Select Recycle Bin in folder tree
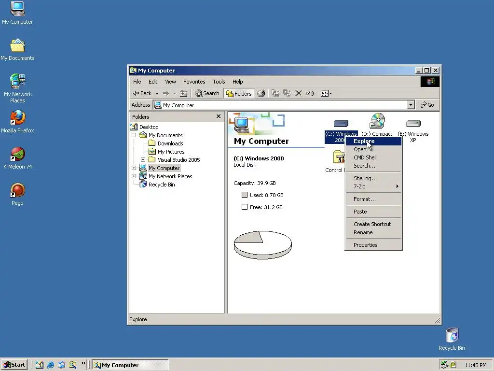The image size is (494, 371). click(161, 185)
